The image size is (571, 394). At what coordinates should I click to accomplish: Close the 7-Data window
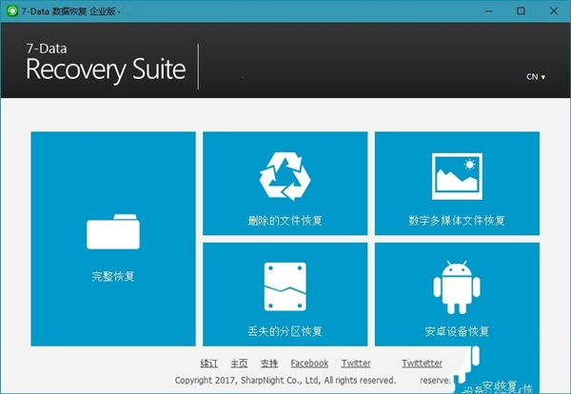[x=554, y=10]
